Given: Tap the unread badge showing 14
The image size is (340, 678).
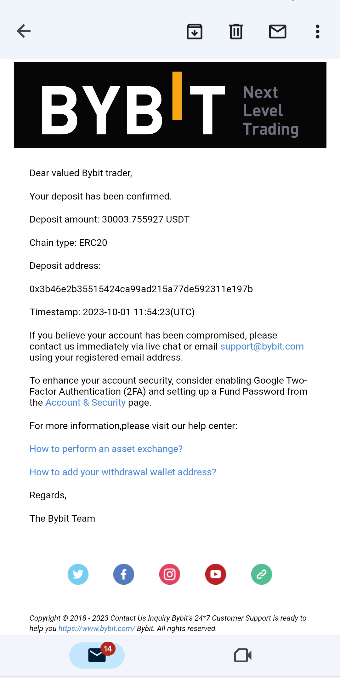Looking at the screenshot, I should click(x=108, y=649).
